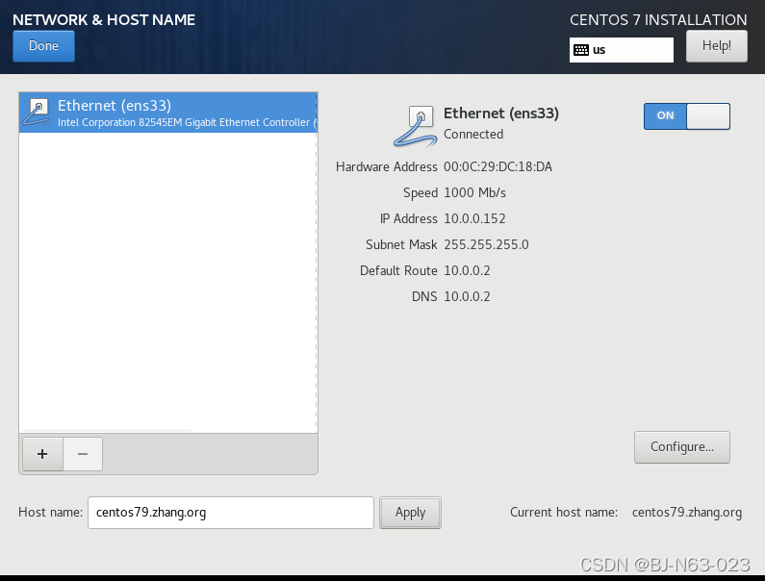Click the Speed value 1000 Mb/s
Screen dimensions: 765x581
(x=474, y=192)
